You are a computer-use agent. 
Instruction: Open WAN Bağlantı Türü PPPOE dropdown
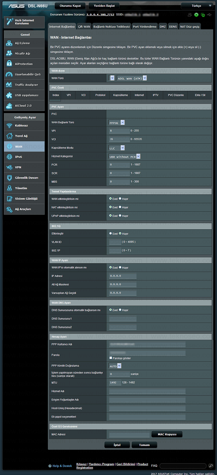(117, 123)
